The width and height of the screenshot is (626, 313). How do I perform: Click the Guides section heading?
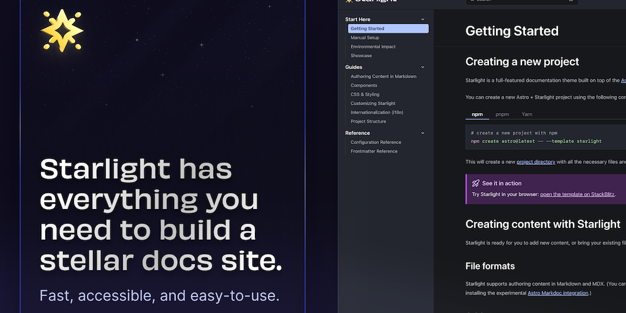point(354,67)
